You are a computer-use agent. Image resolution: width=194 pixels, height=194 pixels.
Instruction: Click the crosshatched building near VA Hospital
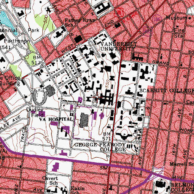(84, 120)
